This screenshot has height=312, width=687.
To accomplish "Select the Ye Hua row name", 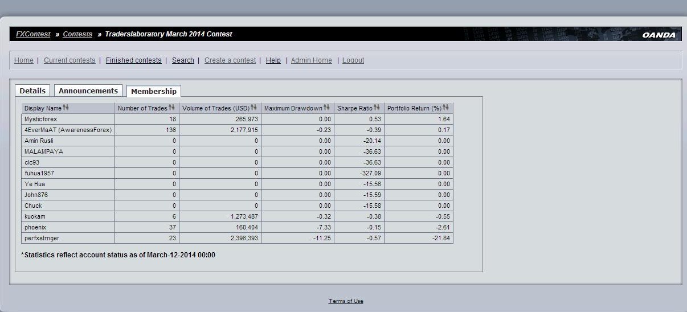I will (x=35, y=184).
